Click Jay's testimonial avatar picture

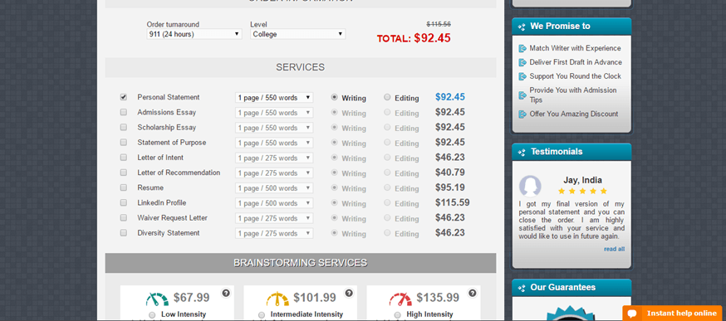pyautogui.click(x=530, y=187)
